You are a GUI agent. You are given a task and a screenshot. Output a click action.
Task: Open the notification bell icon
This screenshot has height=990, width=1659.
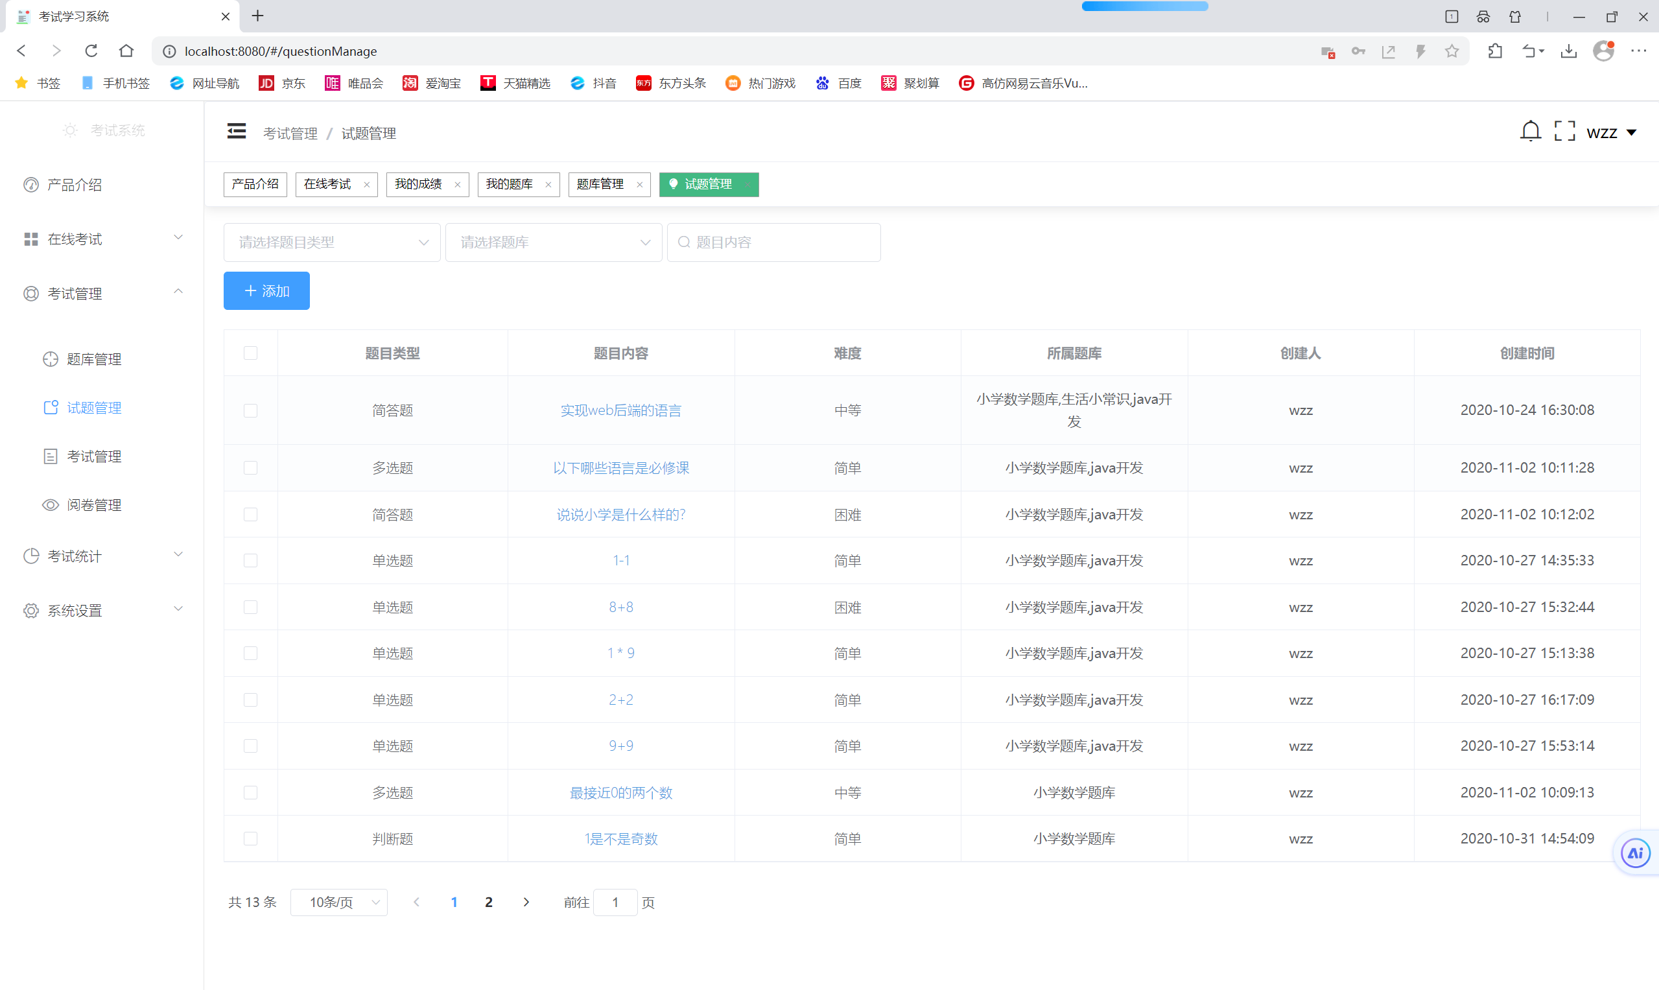1530,132
